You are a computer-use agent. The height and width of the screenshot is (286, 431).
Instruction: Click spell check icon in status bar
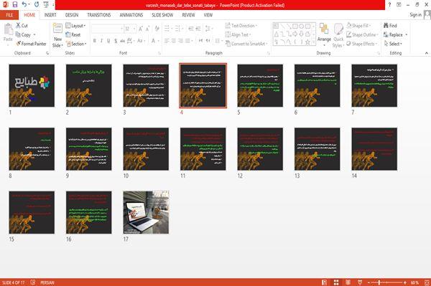click(33, 282)
